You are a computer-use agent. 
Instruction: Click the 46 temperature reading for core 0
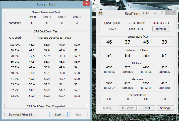click(109, 42)
